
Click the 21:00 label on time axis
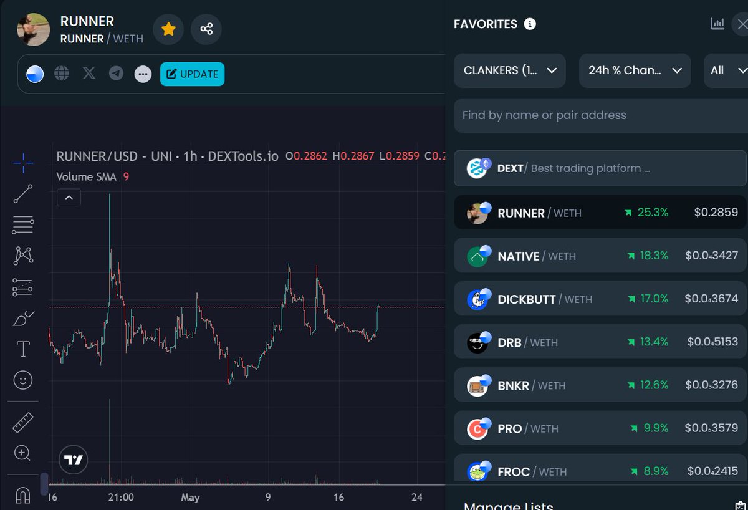pyautogui.click(x=121, y=497)
